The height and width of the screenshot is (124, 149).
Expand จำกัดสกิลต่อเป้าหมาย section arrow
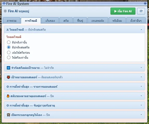click(141, 67)
